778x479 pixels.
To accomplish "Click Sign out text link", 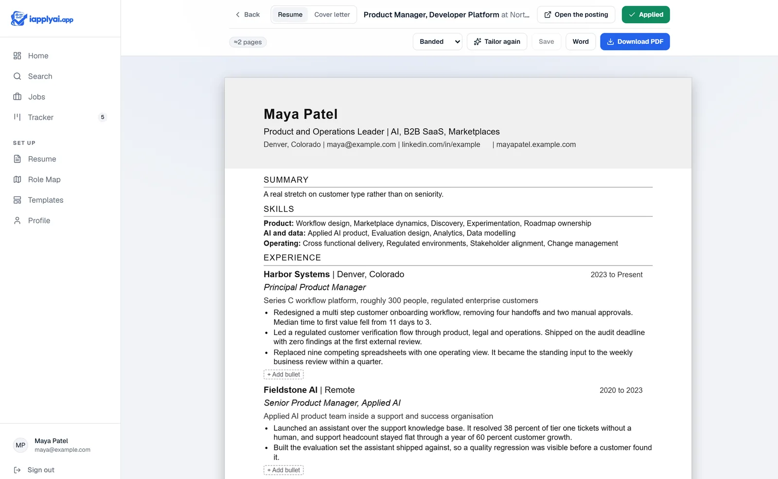I will coord(41,470).
